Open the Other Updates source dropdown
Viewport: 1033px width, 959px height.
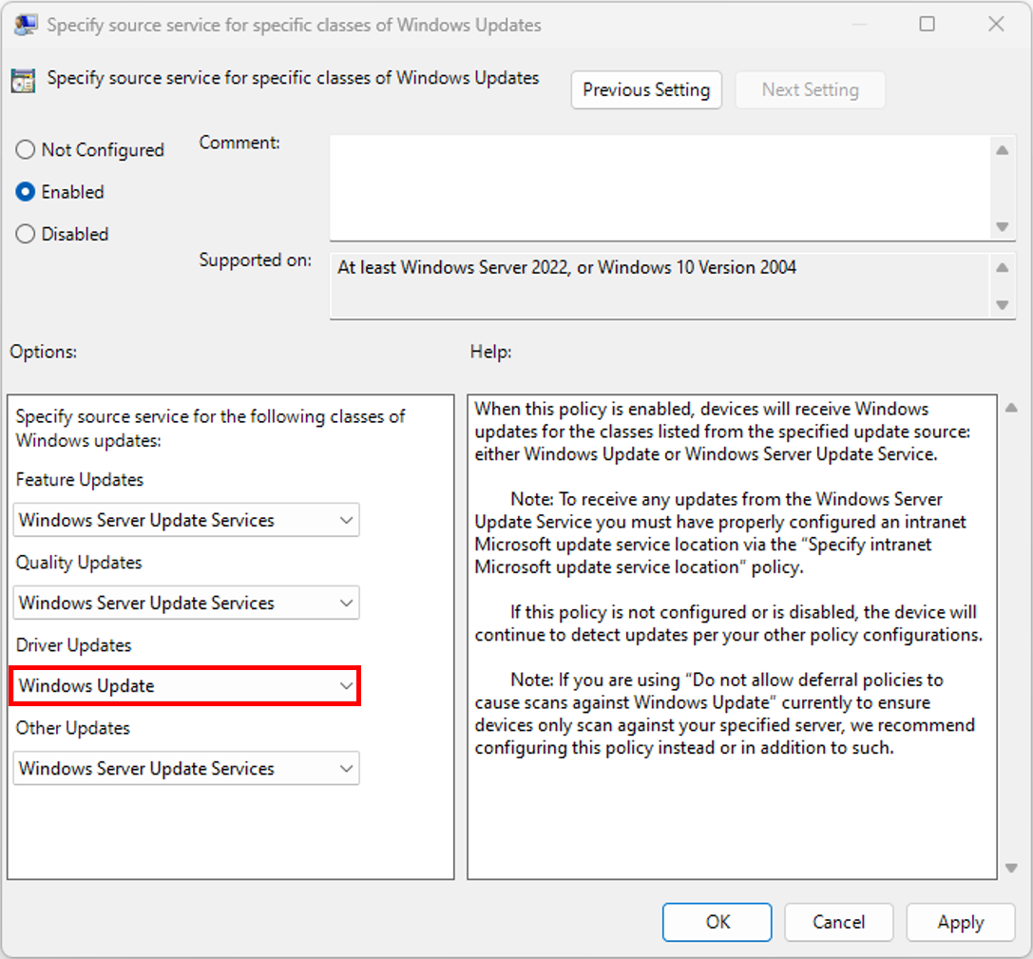185,769
